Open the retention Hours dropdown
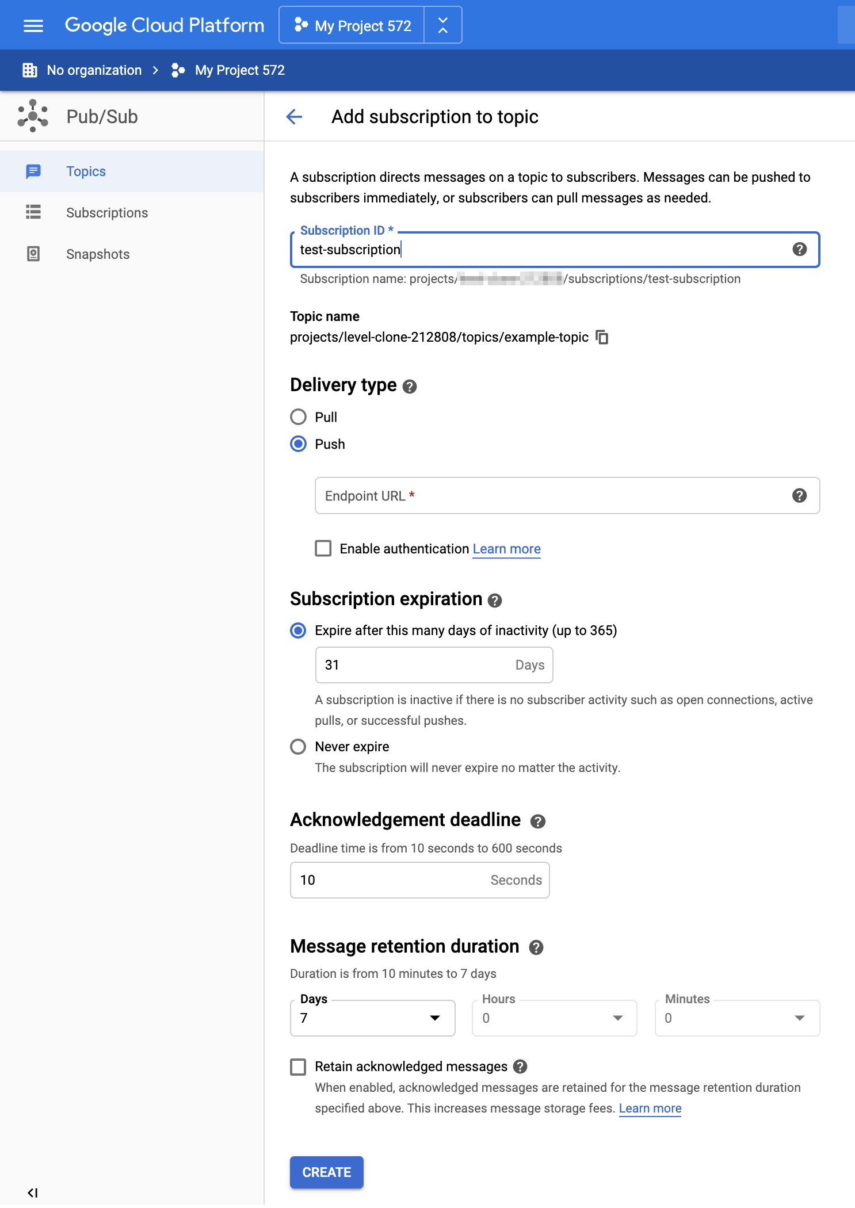Screen dimensions: 855x1208 click(555, 1018)
